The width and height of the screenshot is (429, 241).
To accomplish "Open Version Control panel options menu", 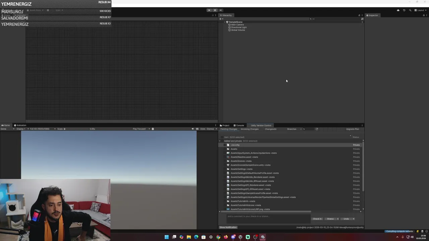I will 362,126.
